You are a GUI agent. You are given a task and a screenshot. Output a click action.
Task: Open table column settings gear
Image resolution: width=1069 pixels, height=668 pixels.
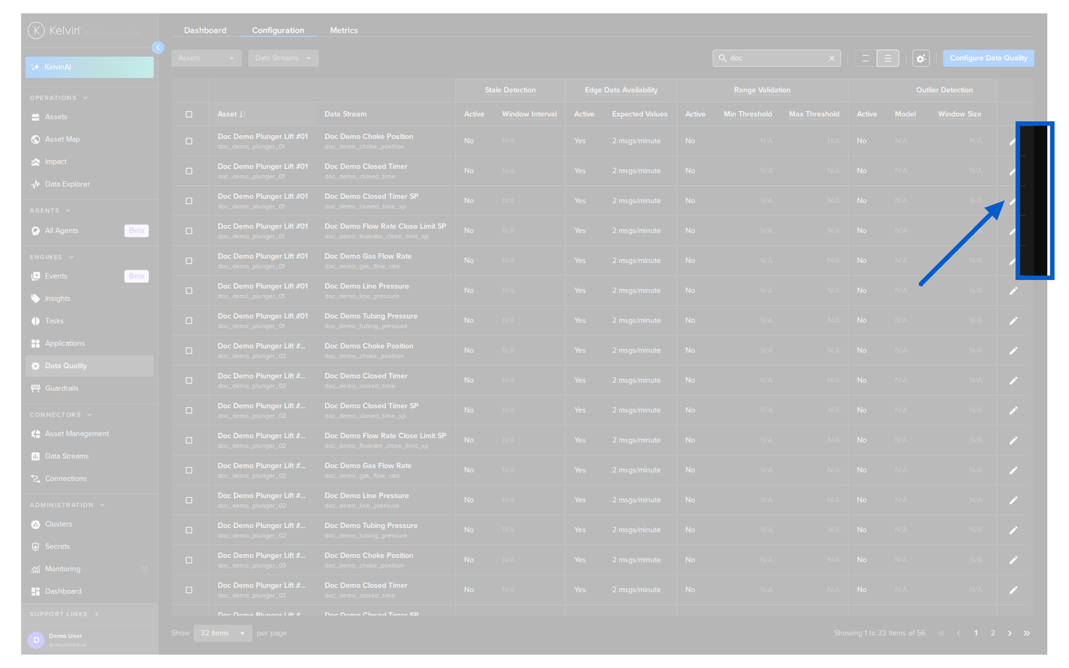coord(921,58)
